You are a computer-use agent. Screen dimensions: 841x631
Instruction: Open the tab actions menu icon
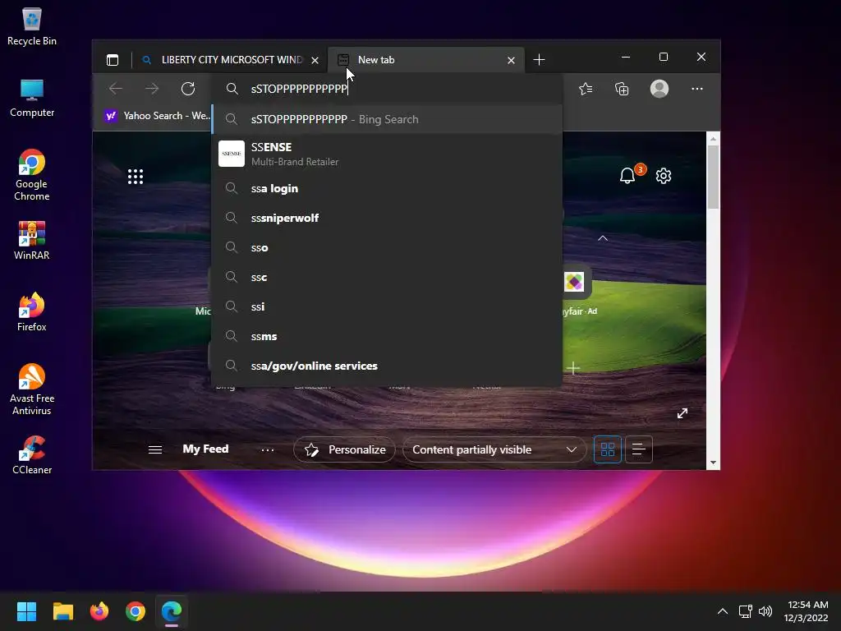pyautogui.click(x=112, y=59)
